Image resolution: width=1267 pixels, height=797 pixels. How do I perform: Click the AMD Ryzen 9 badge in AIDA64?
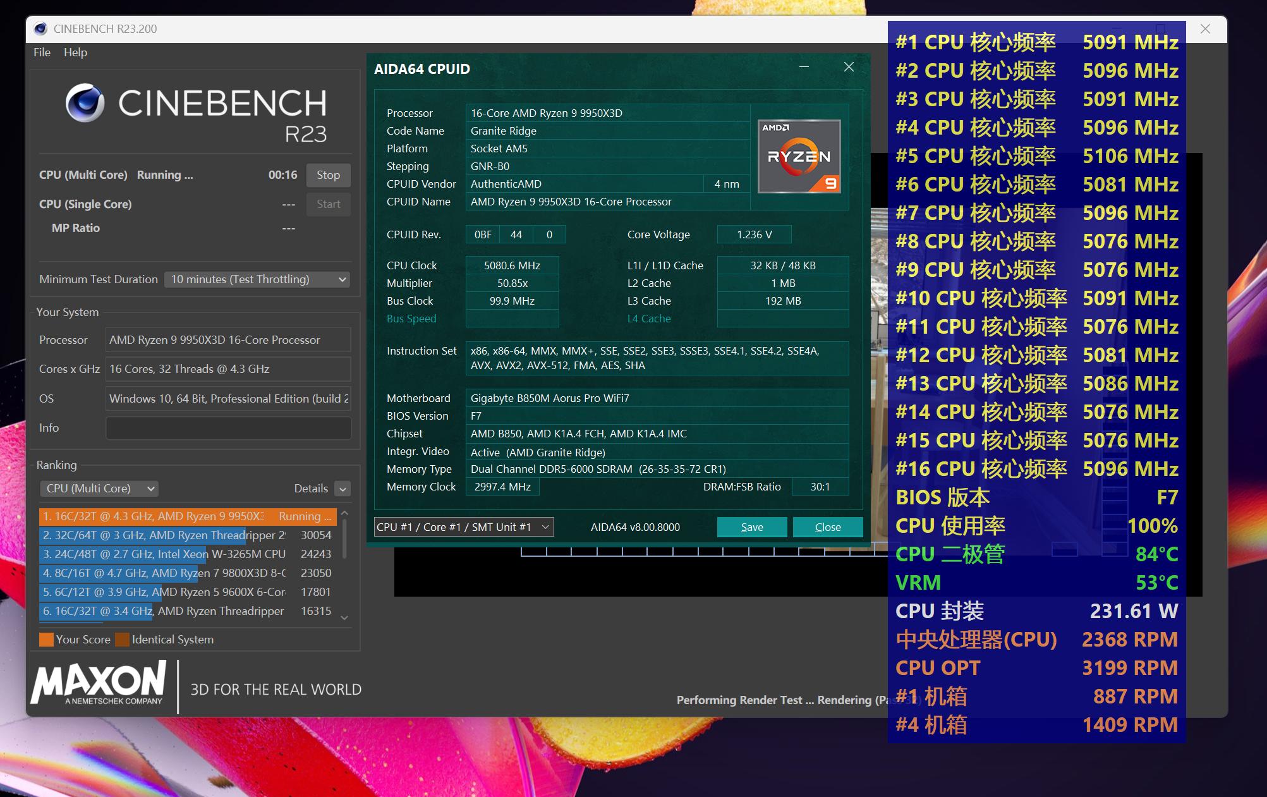(x=799, y=155)
